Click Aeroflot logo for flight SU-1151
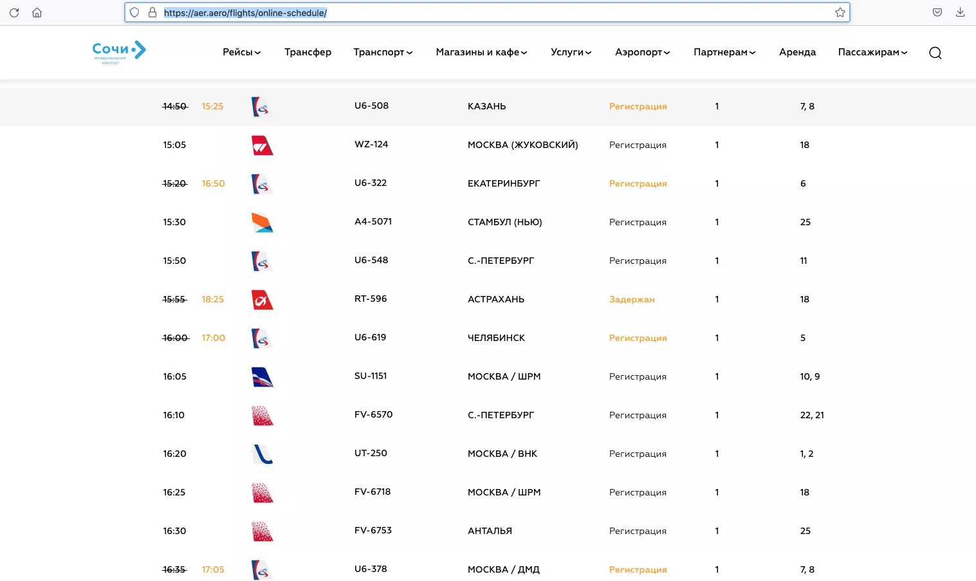976x581 pixels. 262,377
